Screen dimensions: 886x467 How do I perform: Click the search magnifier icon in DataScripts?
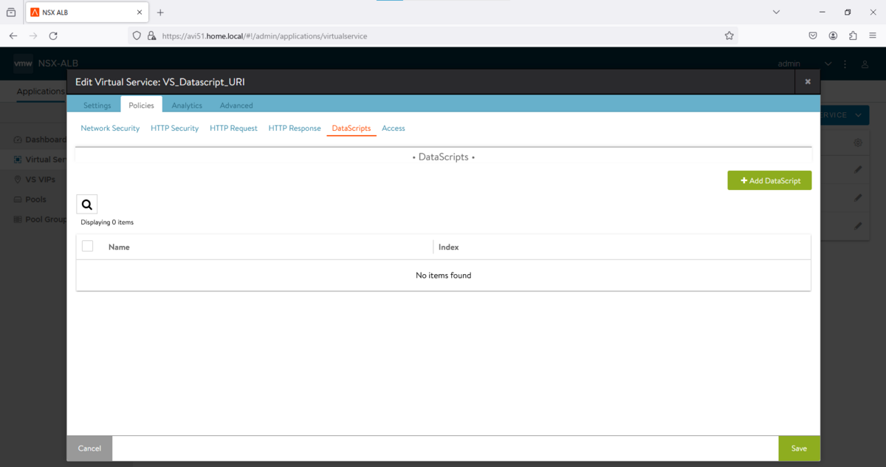pyautogui.click(x=87, y=205)
